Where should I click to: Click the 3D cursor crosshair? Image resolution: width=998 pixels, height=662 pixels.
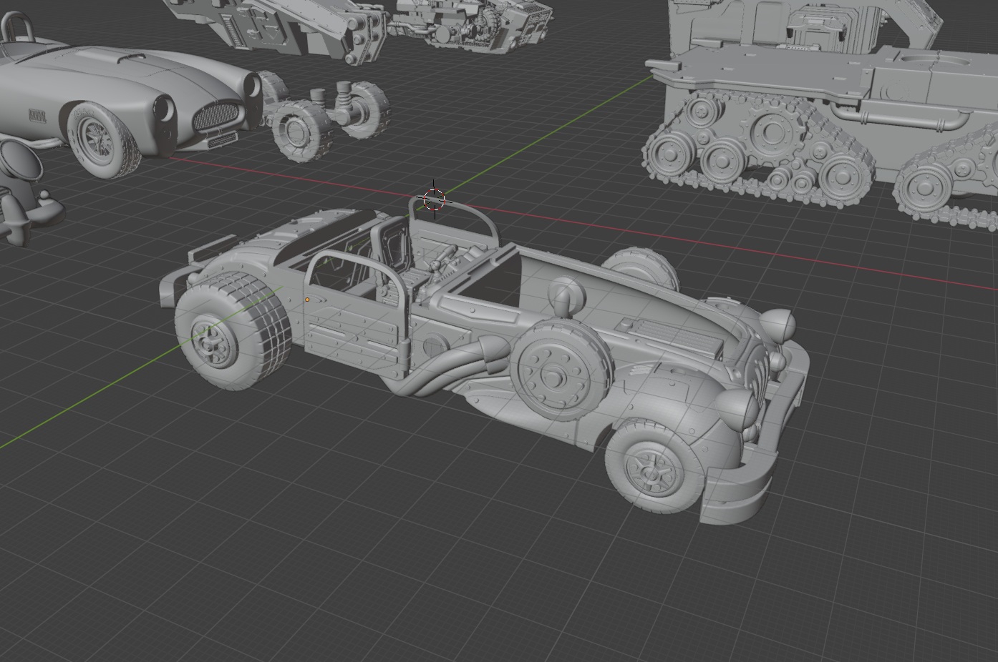click(x=434, y=199)
